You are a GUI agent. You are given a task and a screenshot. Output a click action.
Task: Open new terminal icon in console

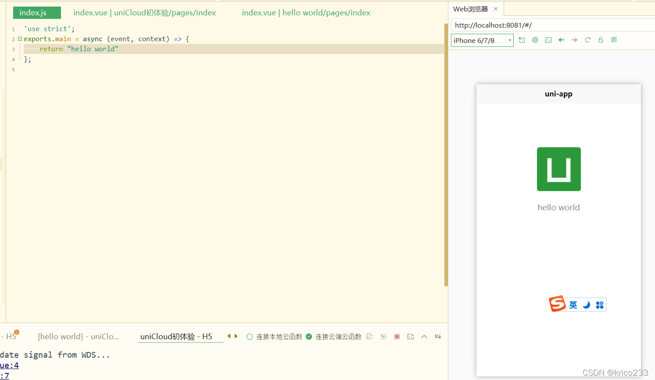click(x=411, y=337)
